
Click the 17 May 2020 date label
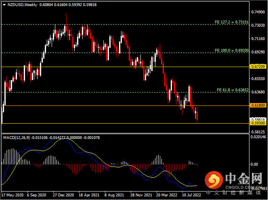[x=12, y=195]
